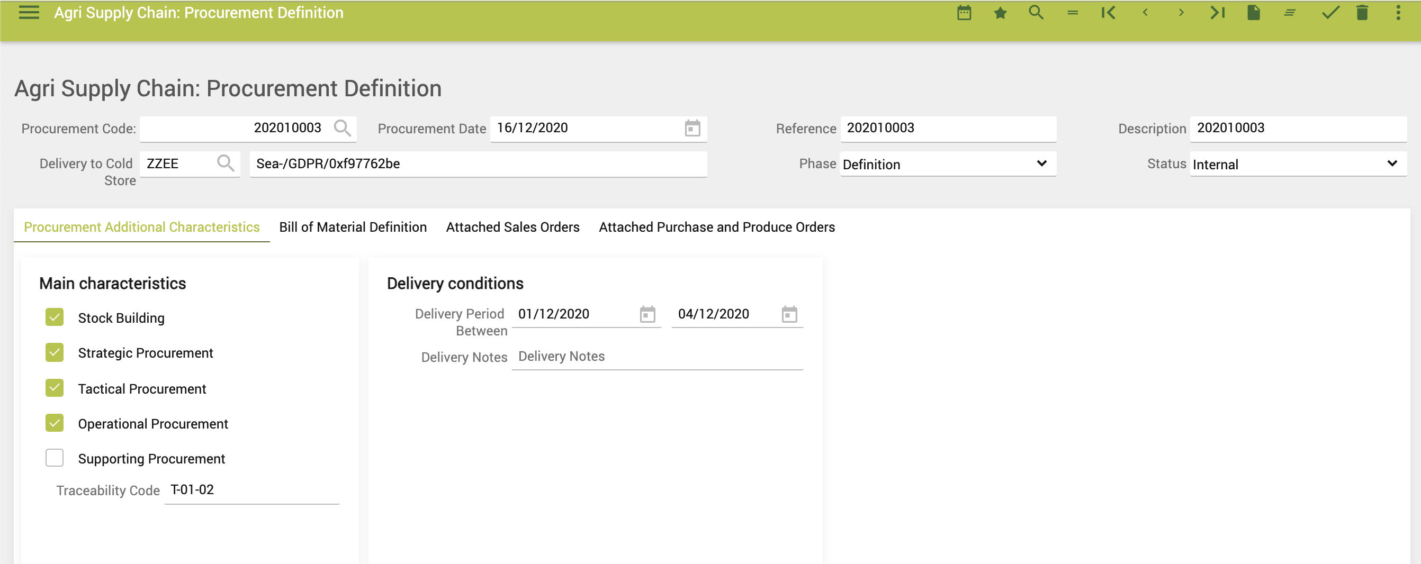
Task: Click the Main characteristics heading
Action: click(113, 284)
